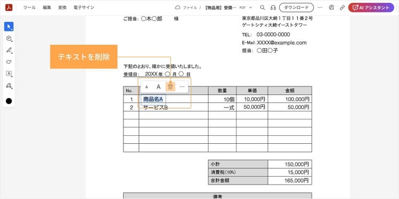Select the 商品名A text box
The height and width of the screenshot is (199, 399).
(x=153, y=99)
